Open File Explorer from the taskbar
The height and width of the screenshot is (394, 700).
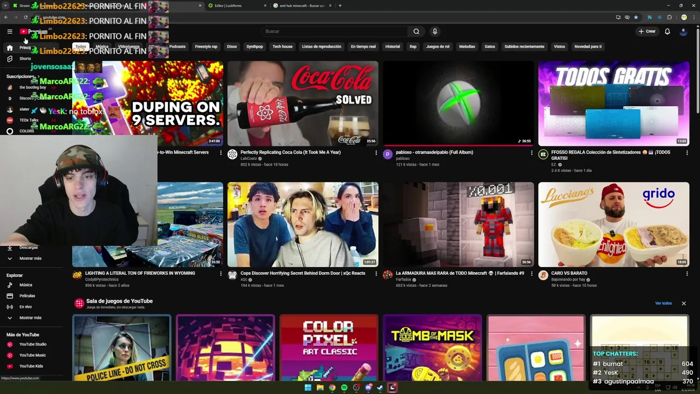pos(320,387)
